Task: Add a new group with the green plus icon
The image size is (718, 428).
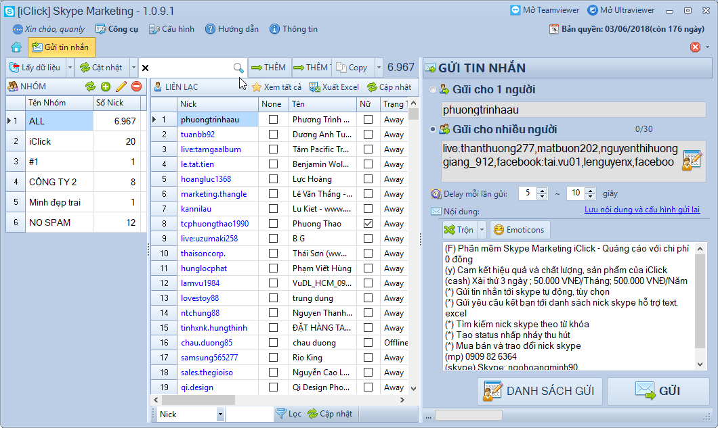Action: [106, 87]
